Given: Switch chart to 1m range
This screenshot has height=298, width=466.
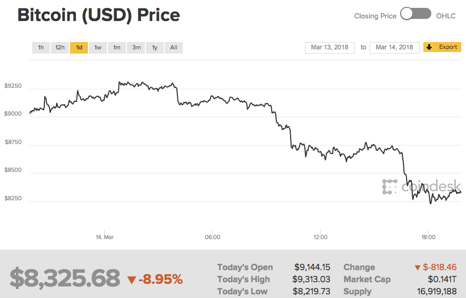Looking at the screenshot, I should pos(117,48).
